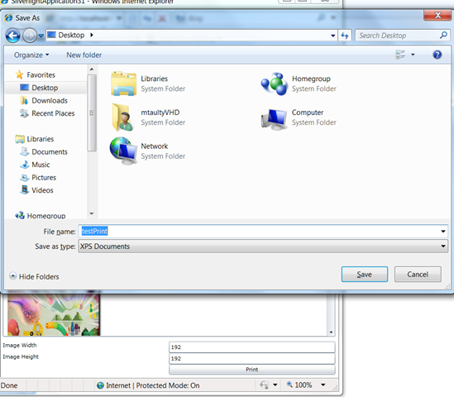Viewport: 454px width, 397px height.
Task: Open the Help question mark icon
Action: 437,55
